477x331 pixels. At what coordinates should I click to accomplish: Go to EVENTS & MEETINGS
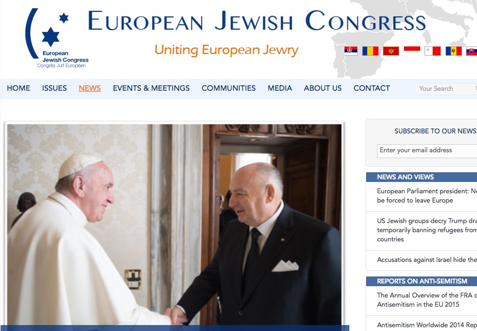click(x=151, y=88)
